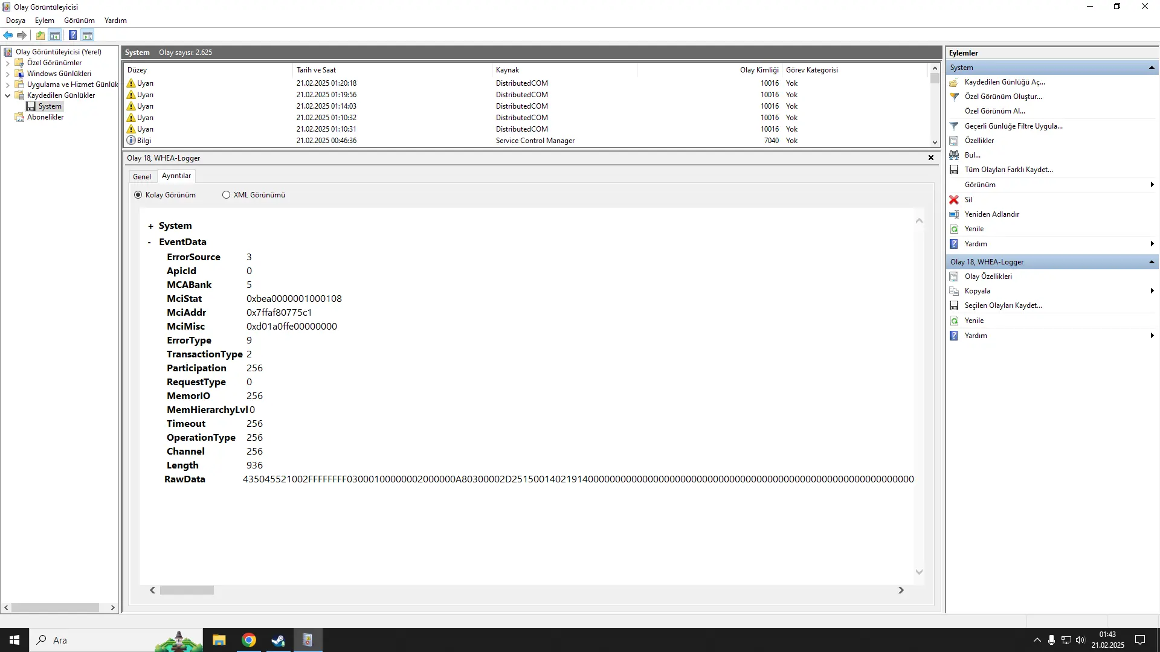Select the Kolay Görünüm radio button
Image resolution: width=1160 pixels, height=652 pixels.
138,195
